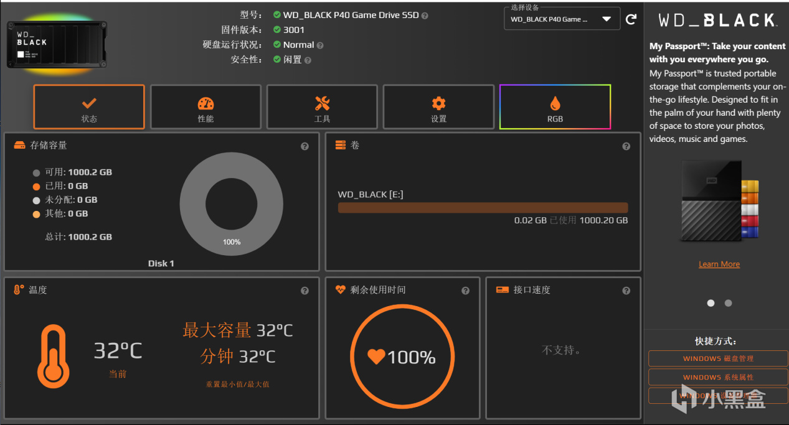The width and height of the screenshot is (789, 425).
Task: Open the 工具 tools tab
Action: pyautogui.click(x=322, y=107)
